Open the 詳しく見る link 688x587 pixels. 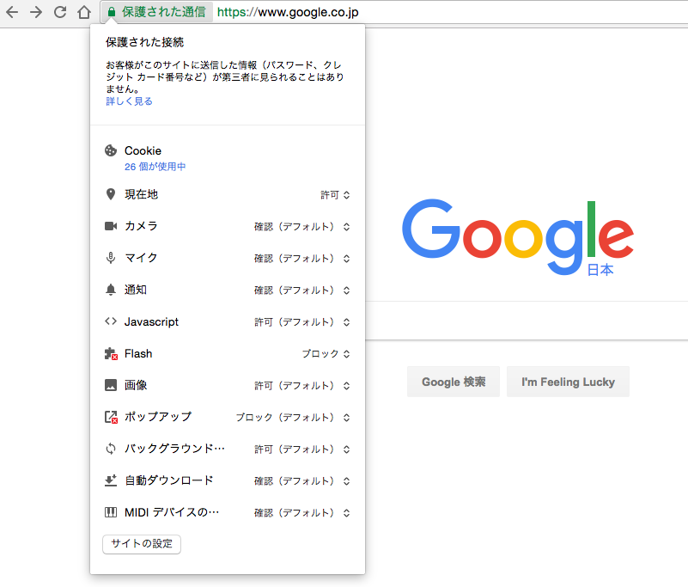[129, 101]
